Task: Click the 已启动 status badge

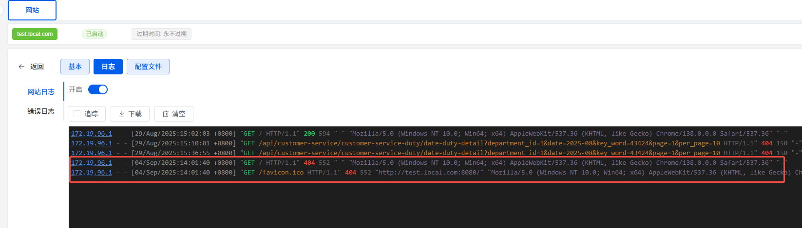Action: pyautogui.click(x=95, y=34)
